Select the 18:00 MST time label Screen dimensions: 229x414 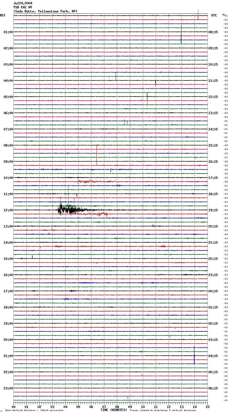click(8, 307)
